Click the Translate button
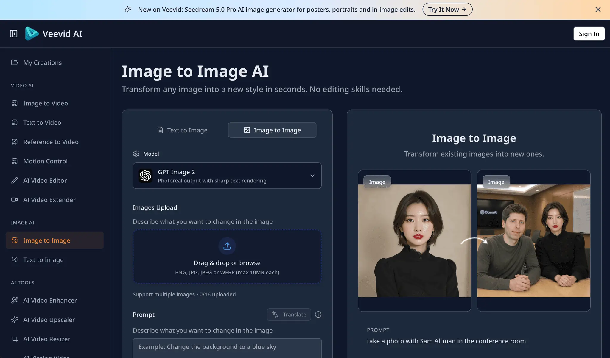This screenshot has width=610, height=358. [x=289, y=315]
